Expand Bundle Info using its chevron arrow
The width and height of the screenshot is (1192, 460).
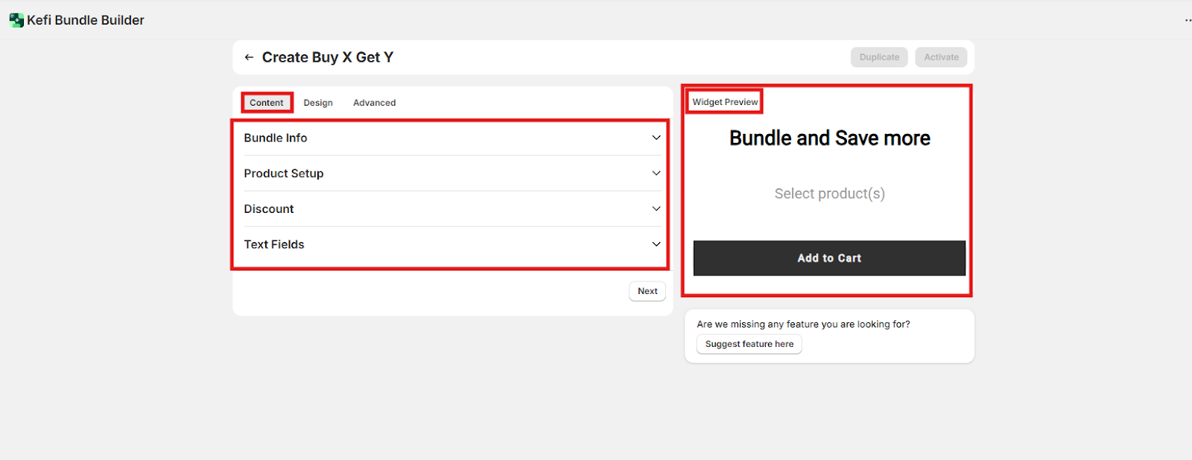pyautogui.click(x=656, y=138)
